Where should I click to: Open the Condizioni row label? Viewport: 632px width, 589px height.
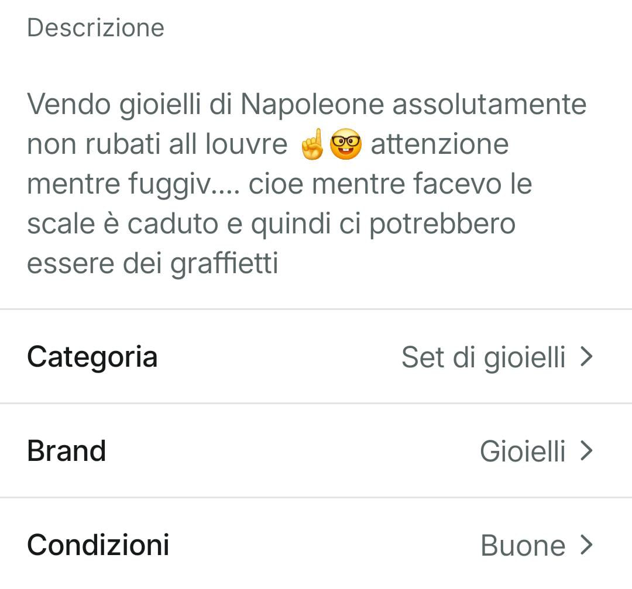(98, 545)
